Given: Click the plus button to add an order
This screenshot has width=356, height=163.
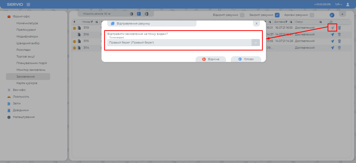Looking at the screenshot, I should click(x=342, y=14).
